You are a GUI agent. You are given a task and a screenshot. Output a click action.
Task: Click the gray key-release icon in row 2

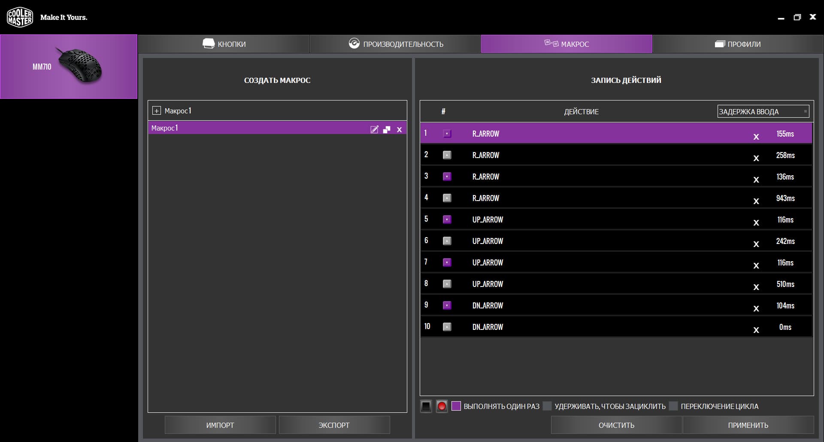coord(447,155)
